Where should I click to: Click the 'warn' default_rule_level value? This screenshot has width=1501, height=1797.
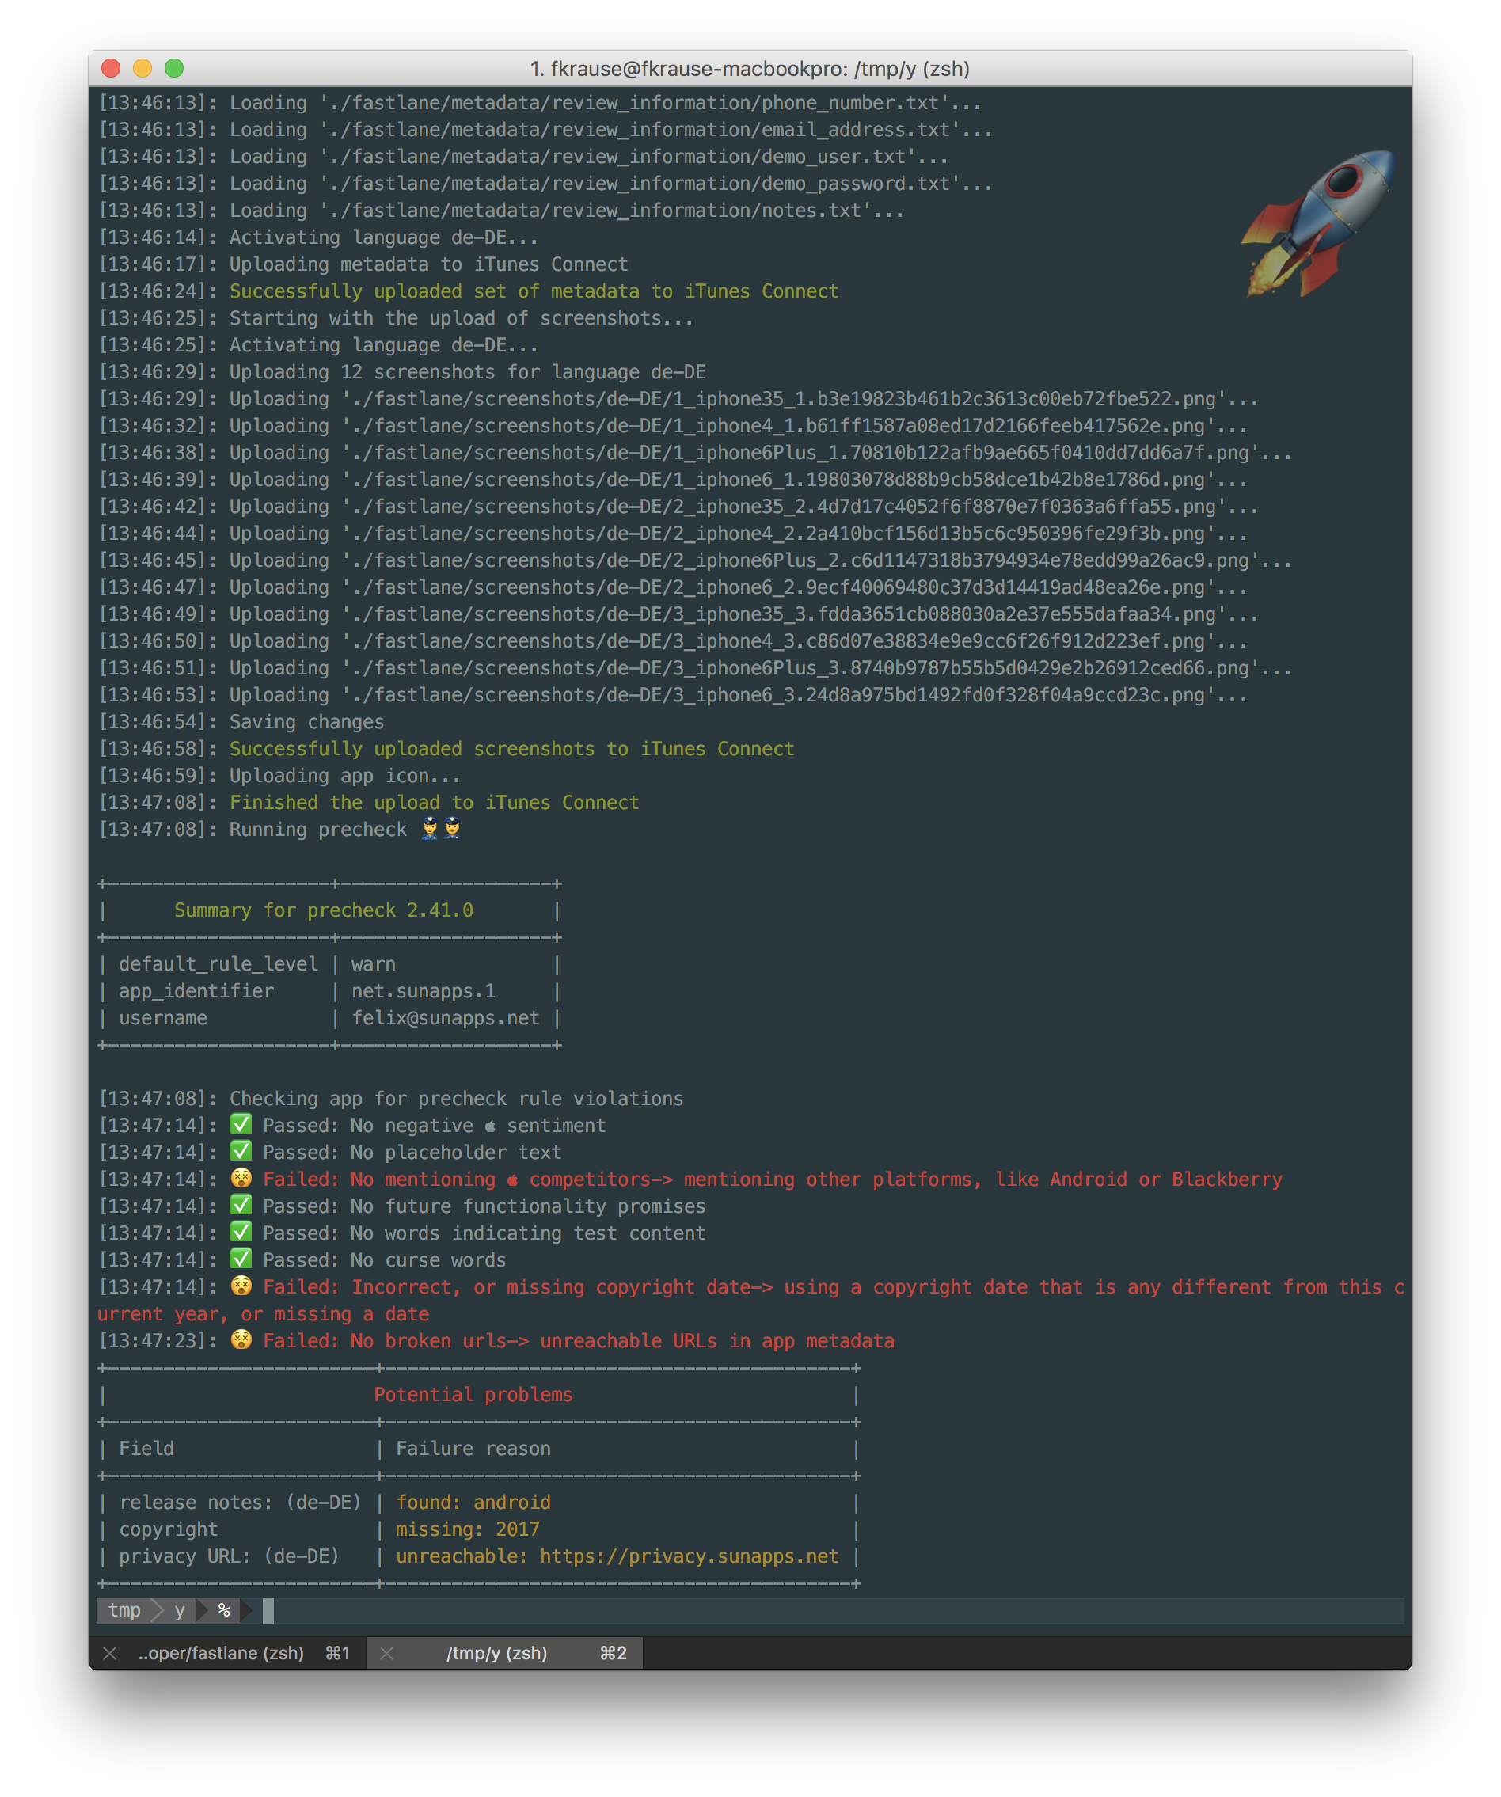point(373,963)
